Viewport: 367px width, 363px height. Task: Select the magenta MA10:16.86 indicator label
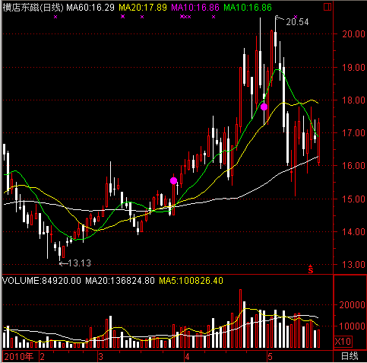tap(195, 8)
